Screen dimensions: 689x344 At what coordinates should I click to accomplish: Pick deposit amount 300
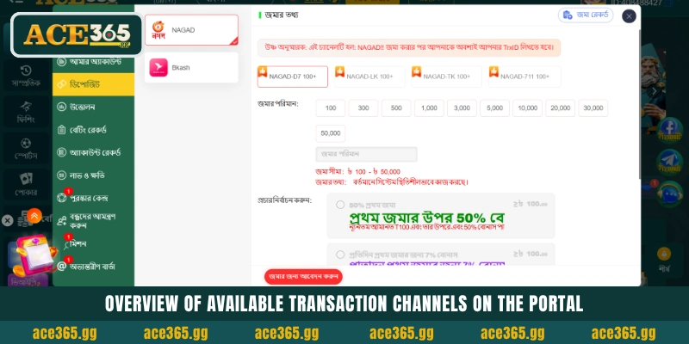(x=363, y=108)
